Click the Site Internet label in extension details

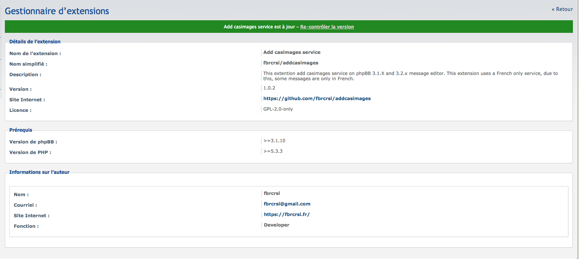(x=27, y=100)
